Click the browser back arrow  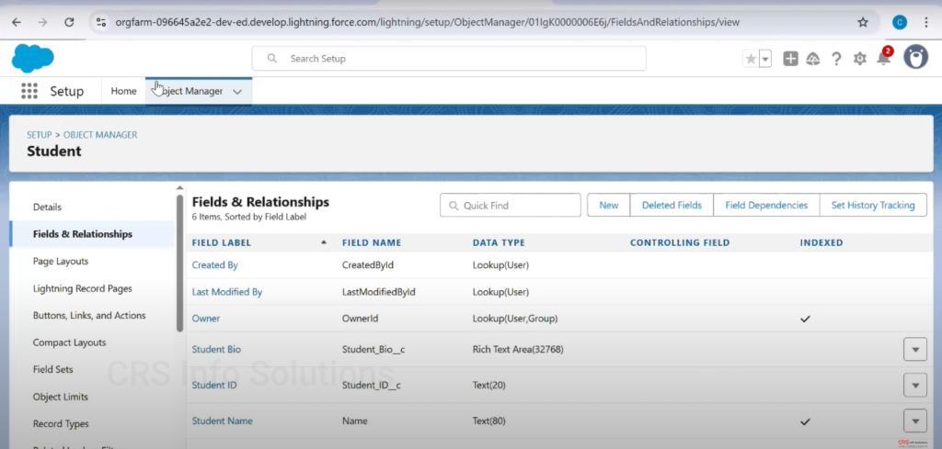pos(17,22)
